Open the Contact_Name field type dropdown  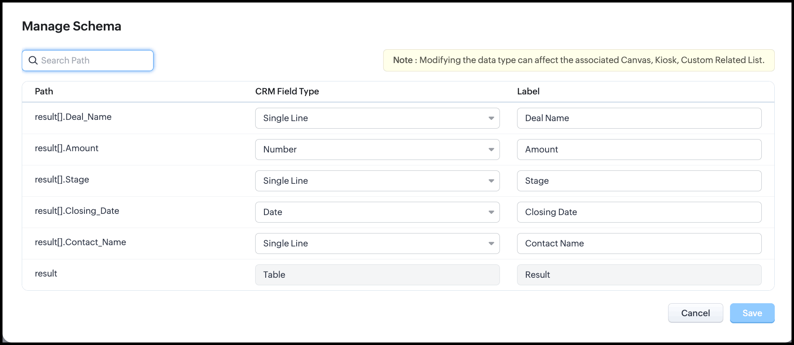(377, 244)
